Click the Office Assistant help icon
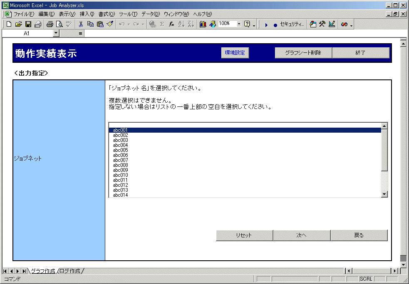Screen dimensions: 409x284 pyautogui.click(x=247, y=24)
